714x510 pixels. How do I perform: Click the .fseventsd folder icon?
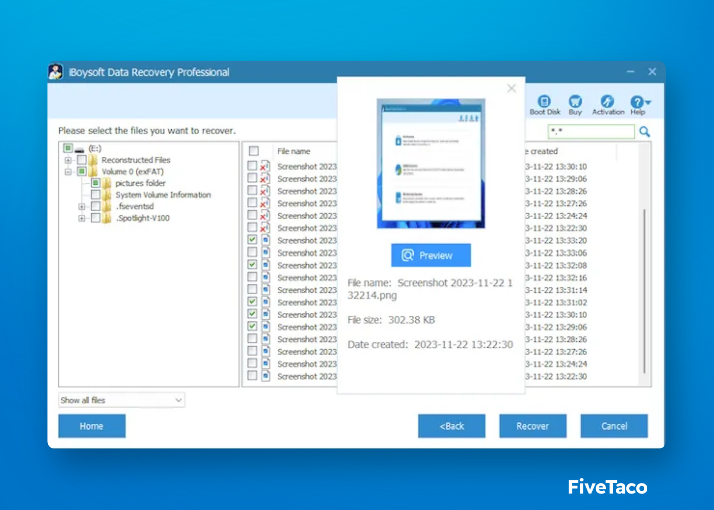tap(107, 206)
